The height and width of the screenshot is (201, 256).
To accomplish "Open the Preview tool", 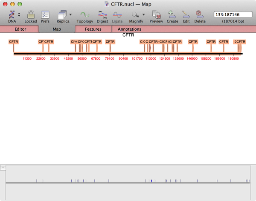I will [156, 15].
